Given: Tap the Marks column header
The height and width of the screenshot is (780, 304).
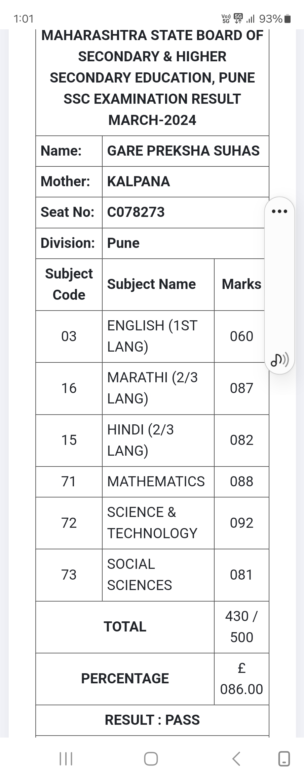Looking at the screenshot, I should coord(241,284).
